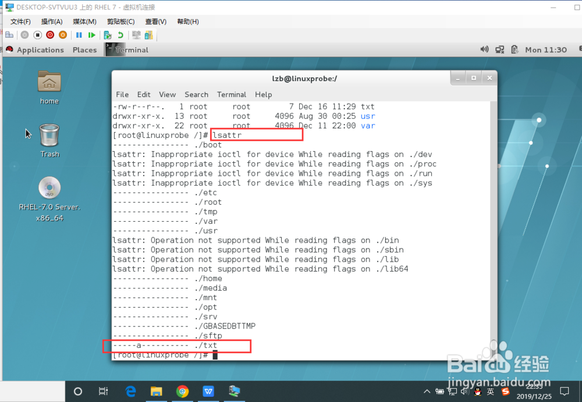Image resolution: width=582 pixels, height=402 pixels.
Task: Click the Windows network tray icon
Action: [452, 391]
